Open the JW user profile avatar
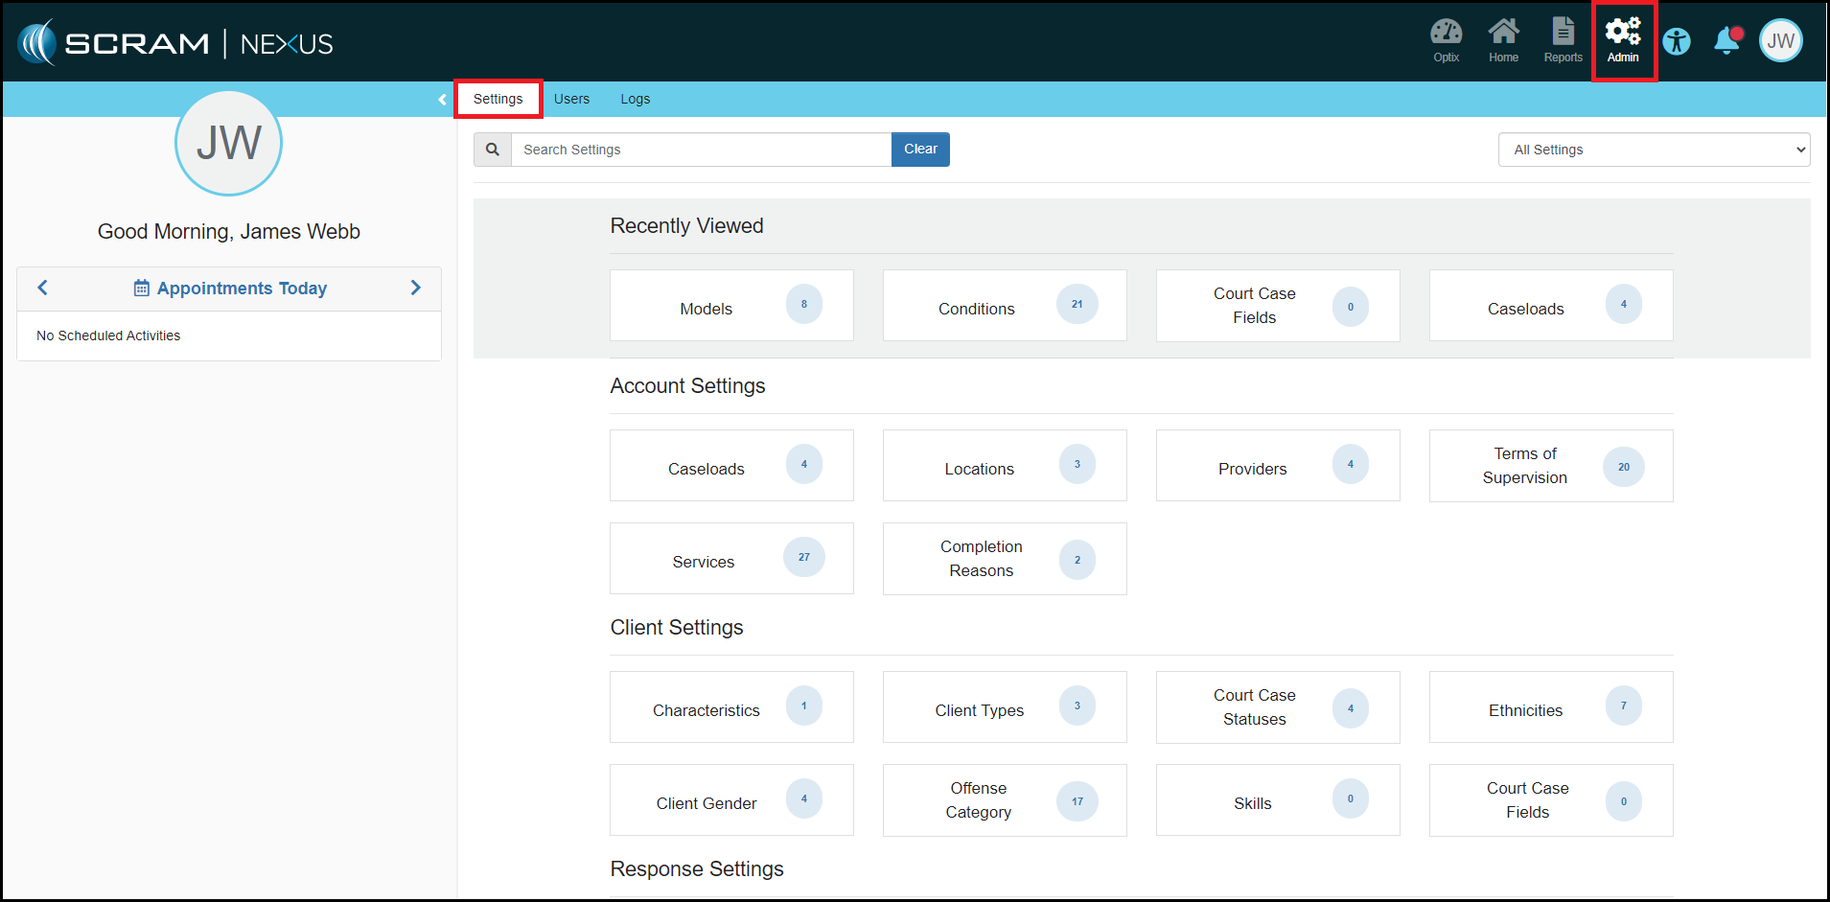This screenshot has height=902, width=1830. tap(1780, 41)
